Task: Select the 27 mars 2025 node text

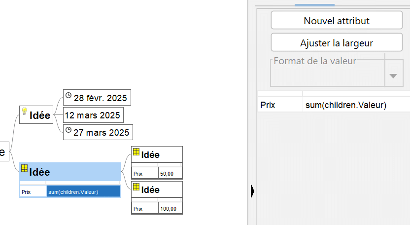Action: (101, 132)
